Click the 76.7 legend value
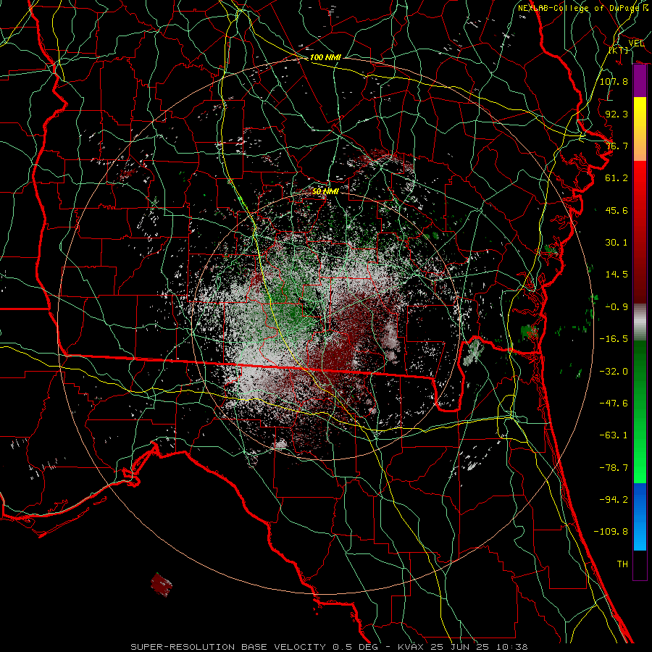 coord(617,146)
